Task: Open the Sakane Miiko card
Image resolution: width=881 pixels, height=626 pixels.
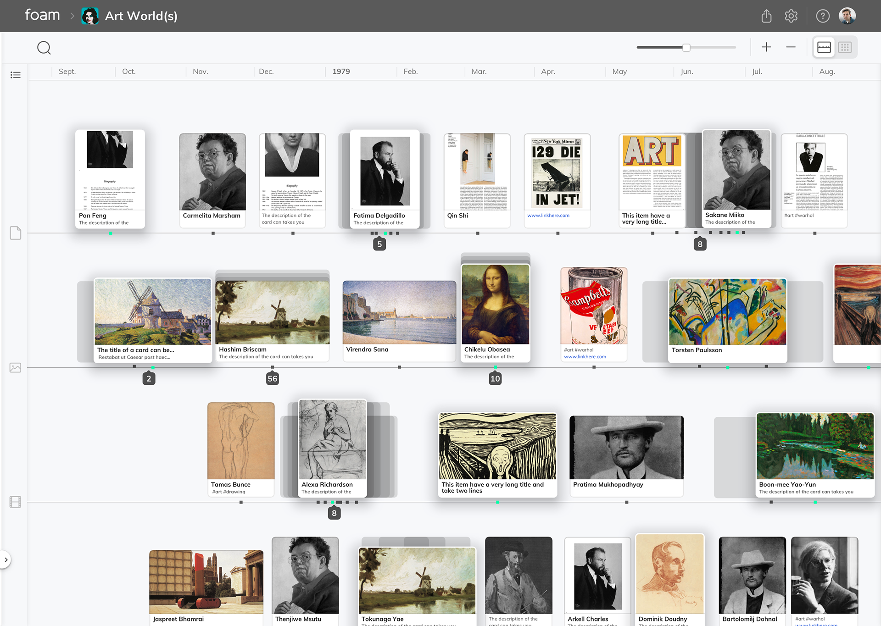Action: 736,178
